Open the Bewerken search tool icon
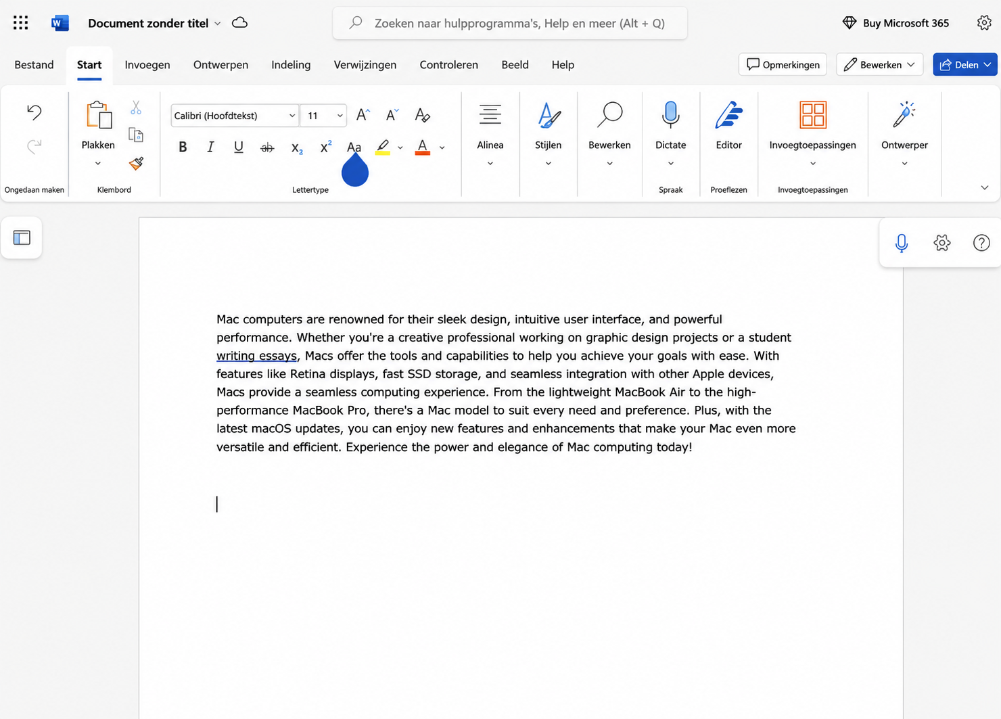1001x719 pixels. 609,115
